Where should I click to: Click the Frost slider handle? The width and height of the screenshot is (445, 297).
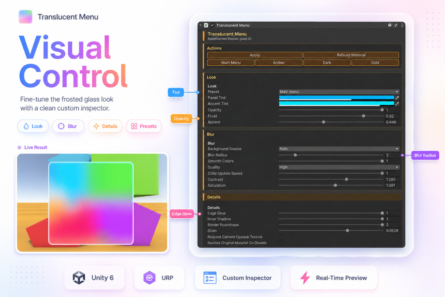coord(363,116)
